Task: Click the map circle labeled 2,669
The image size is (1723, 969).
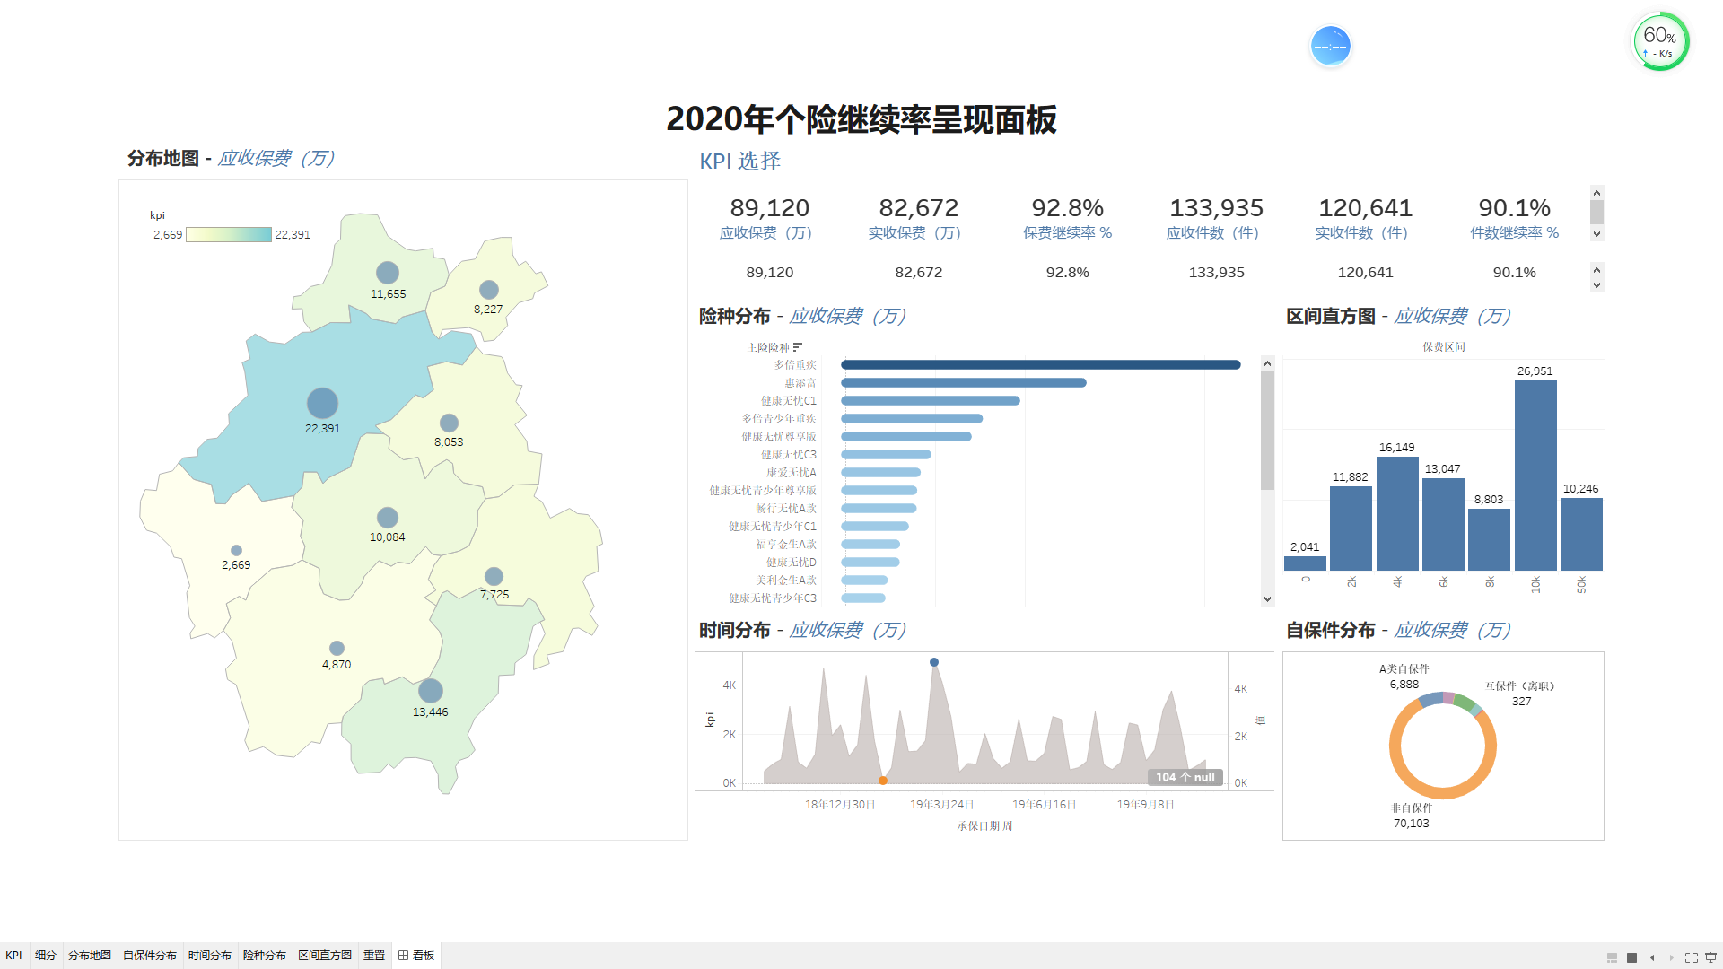Action: click(236, 551)
